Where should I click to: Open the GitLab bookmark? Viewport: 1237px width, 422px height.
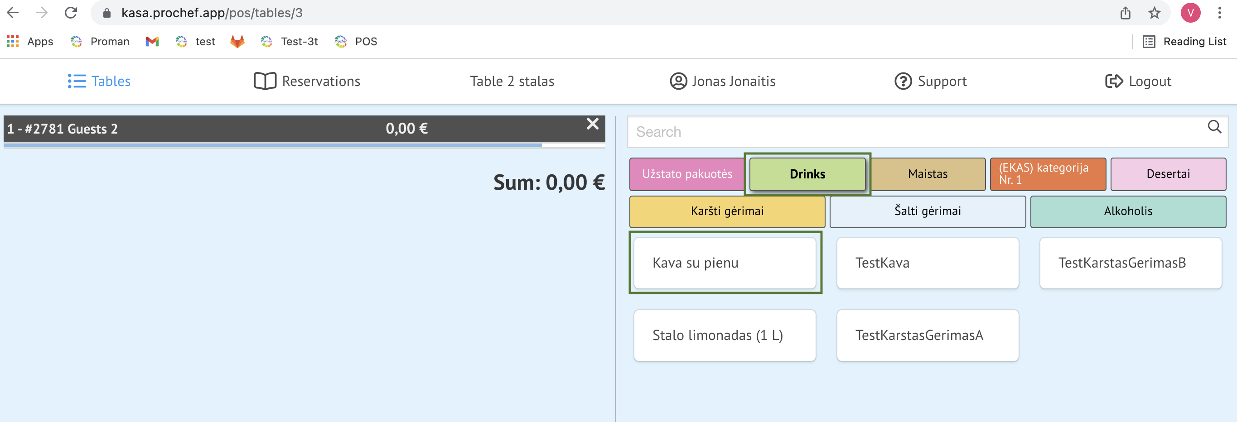coord(237,42)
